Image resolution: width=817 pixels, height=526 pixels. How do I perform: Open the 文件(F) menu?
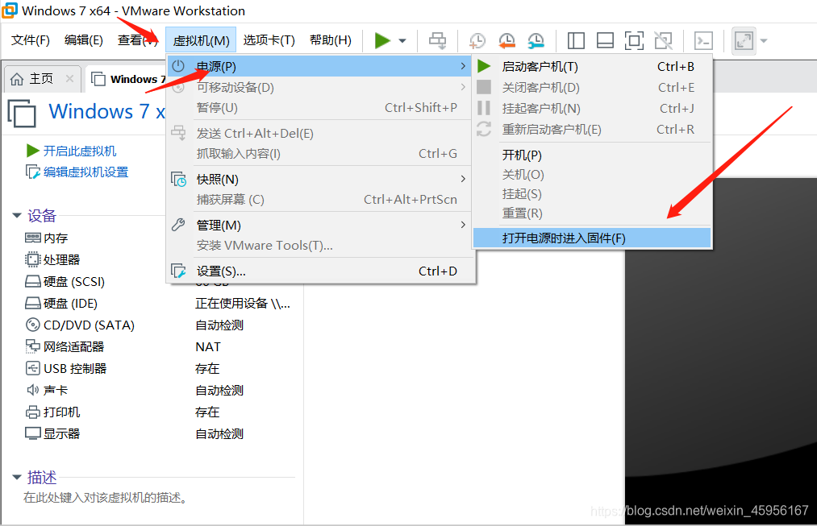coord(30,40)
